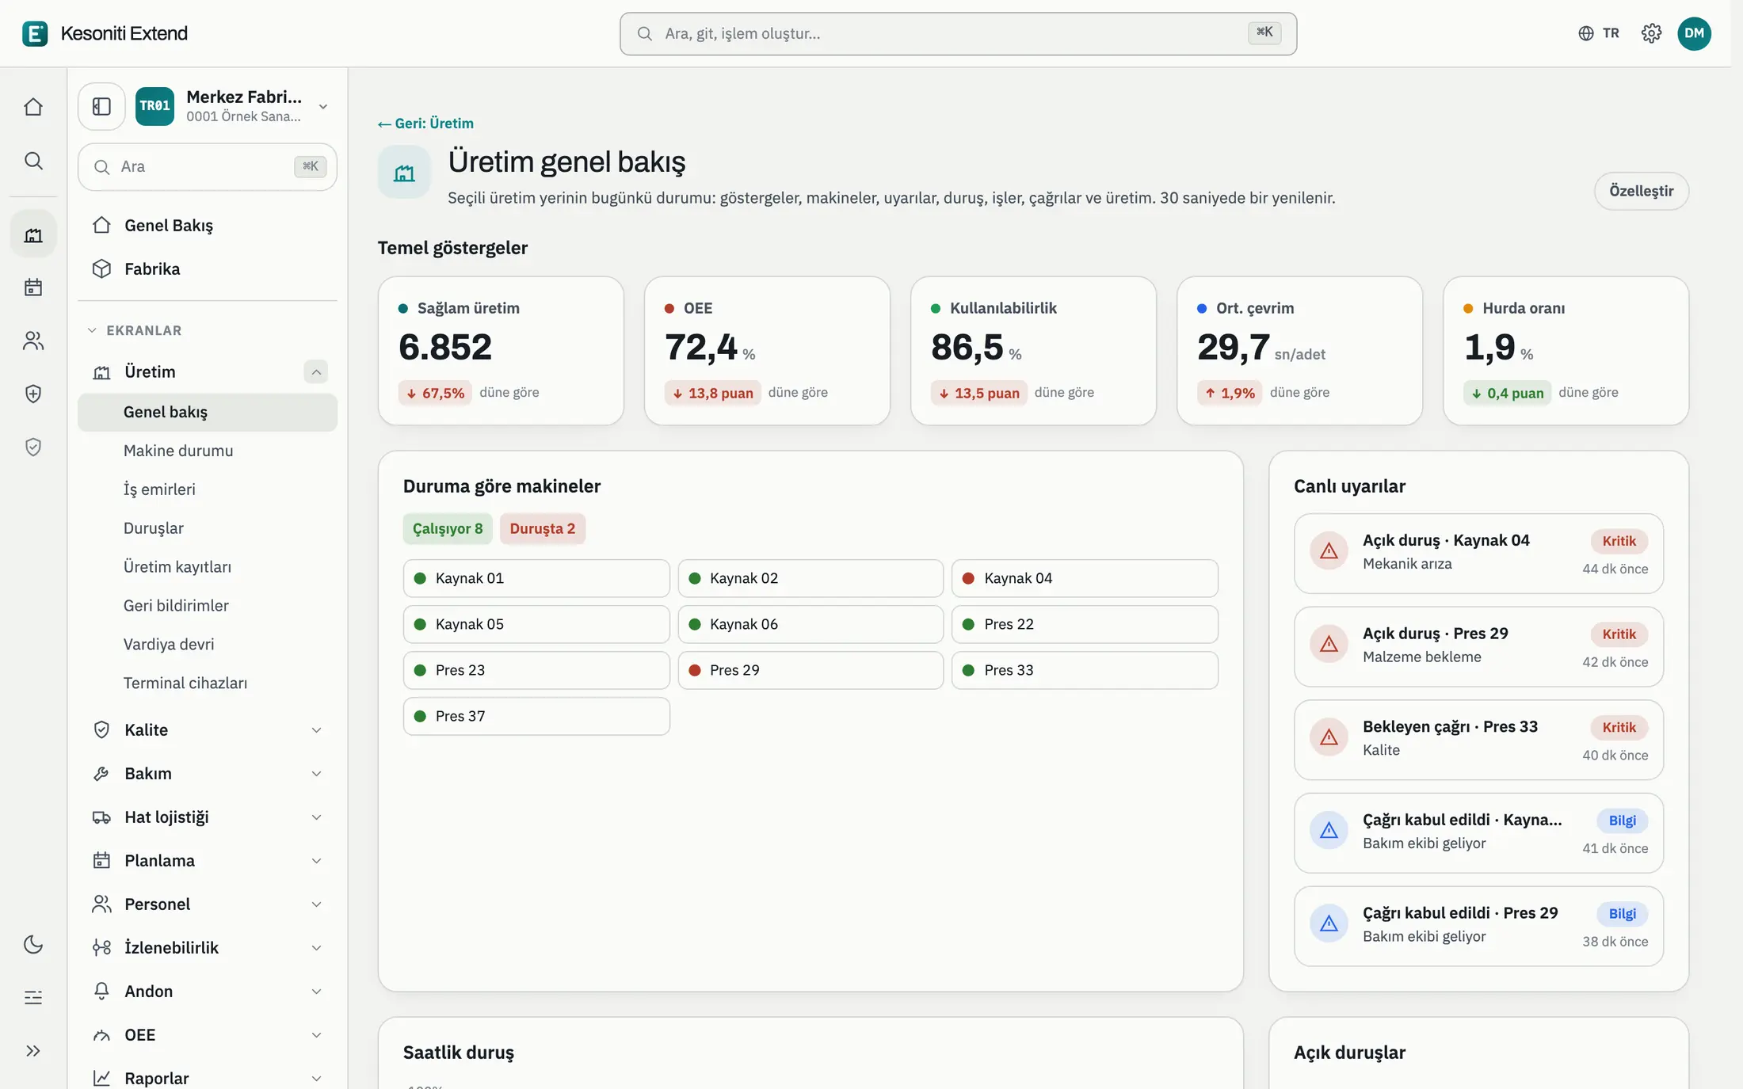1743x1089 pixels.
Task: Open alert Açık duruş Kaynak 04
Action: (x=1478, y=553)
